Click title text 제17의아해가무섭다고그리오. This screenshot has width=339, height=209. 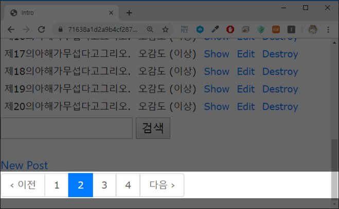tap(67, 54)
